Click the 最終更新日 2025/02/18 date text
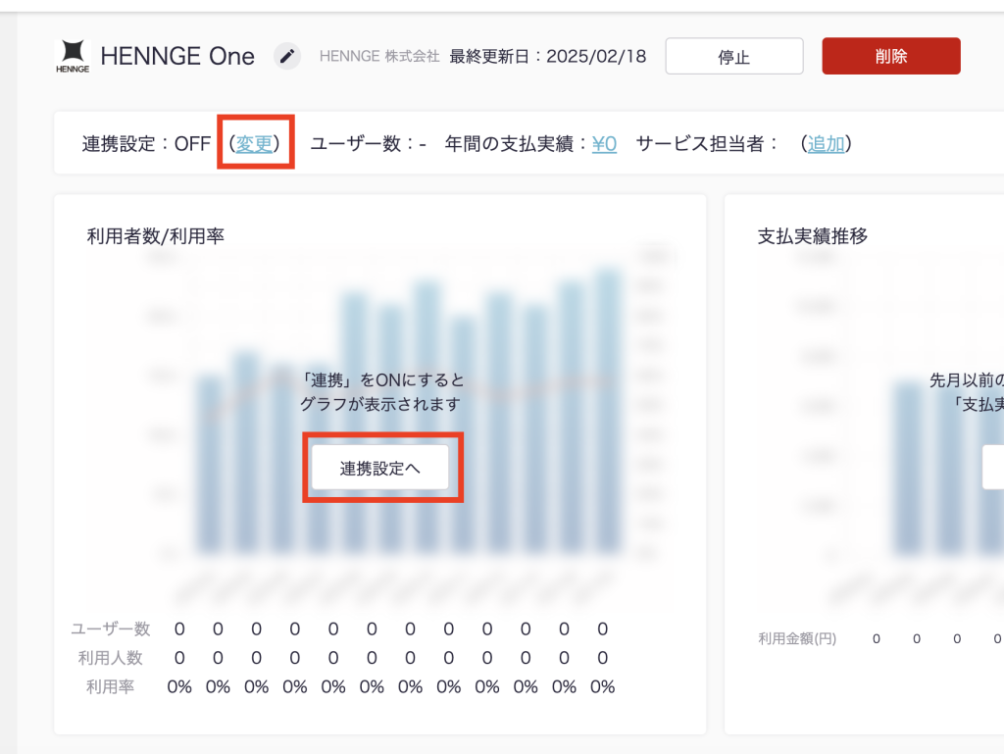Viewport: 1004px width, 754px height. coord(548,56)
